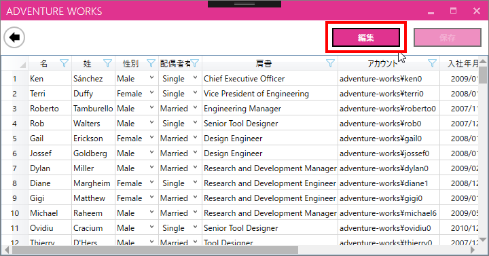Select Chief Executive Officer title cell
Viewport: 489px width, 256px height.
pyautogui.click(x=270, y=79)
